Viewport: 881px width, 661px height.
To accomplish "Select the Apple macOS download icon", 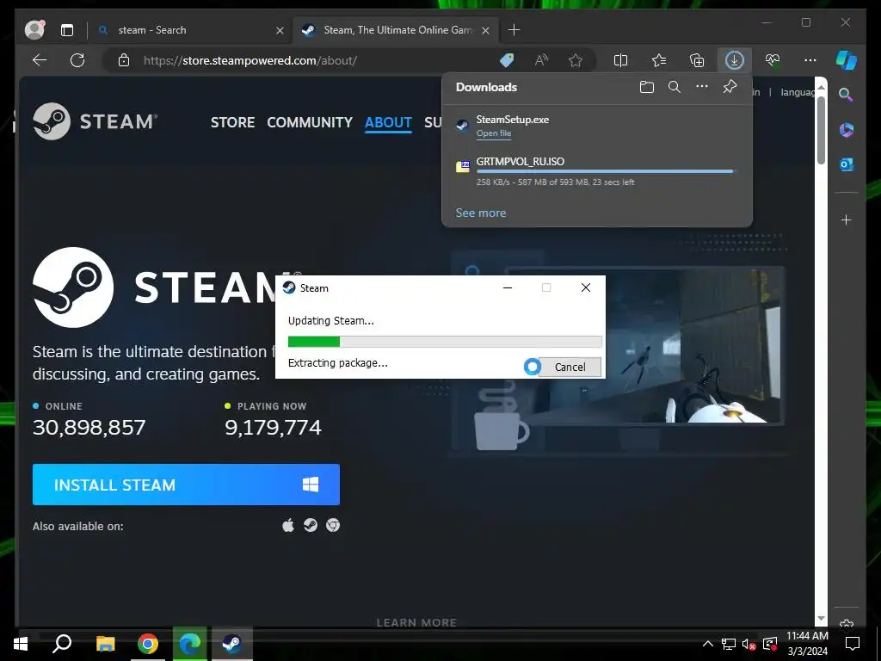I will (x=287, y=525).
